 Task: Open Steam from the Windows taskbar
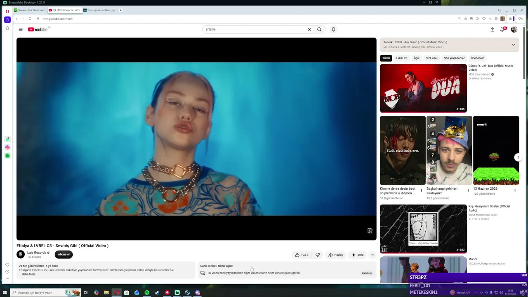pos(157,292)
